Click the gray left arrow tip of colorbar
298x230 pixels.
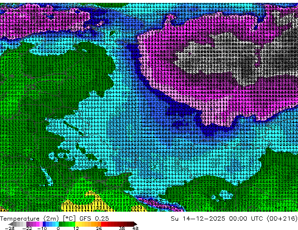pyautogui.click(x=11, y=224)
